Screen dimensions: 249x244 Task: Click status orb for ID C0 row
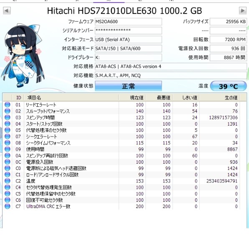click(7, 168)
